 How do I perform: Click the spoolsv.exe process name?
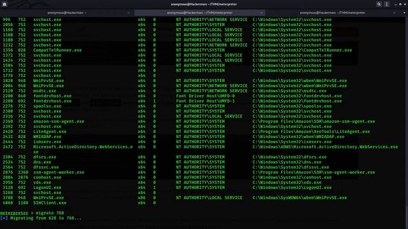tap(47, 106)
